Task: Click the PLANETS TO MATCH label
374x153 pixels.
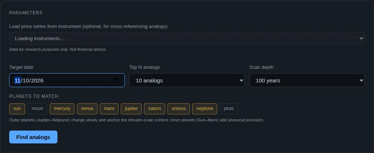Action: [x=33, y=96]
